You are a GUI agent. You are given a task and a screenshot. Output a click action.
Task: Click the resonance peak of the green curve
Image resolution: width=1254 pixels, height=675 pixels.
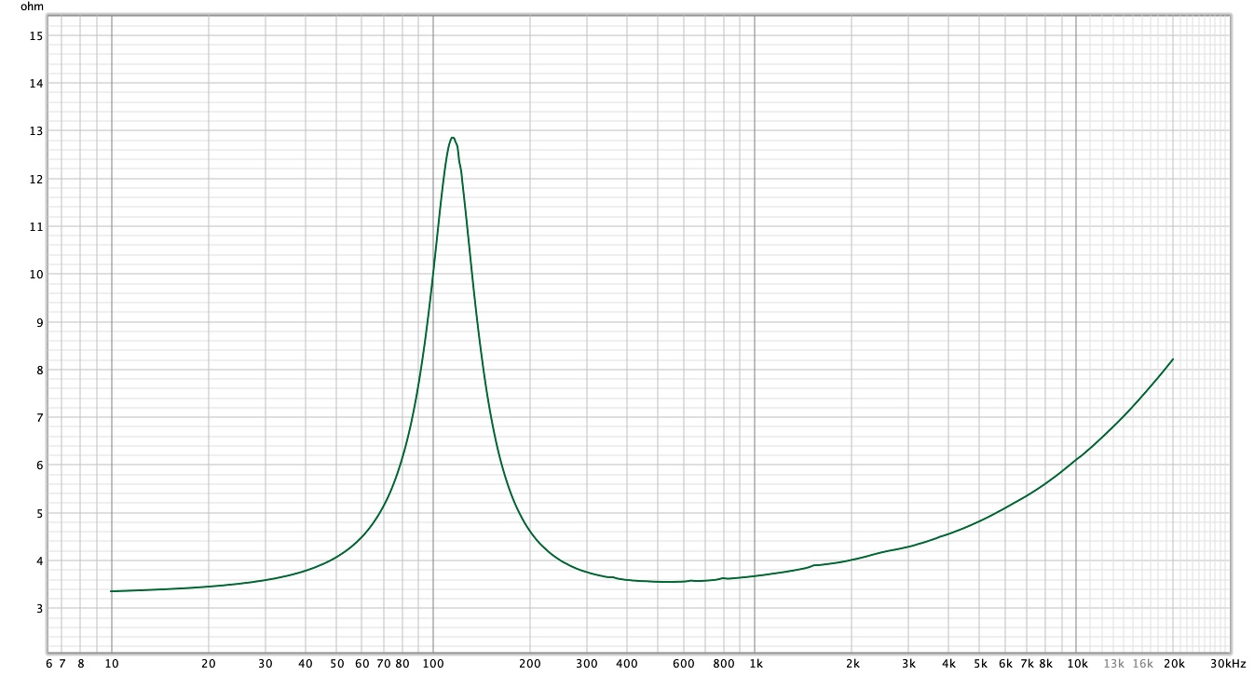[x=453, y=138]
